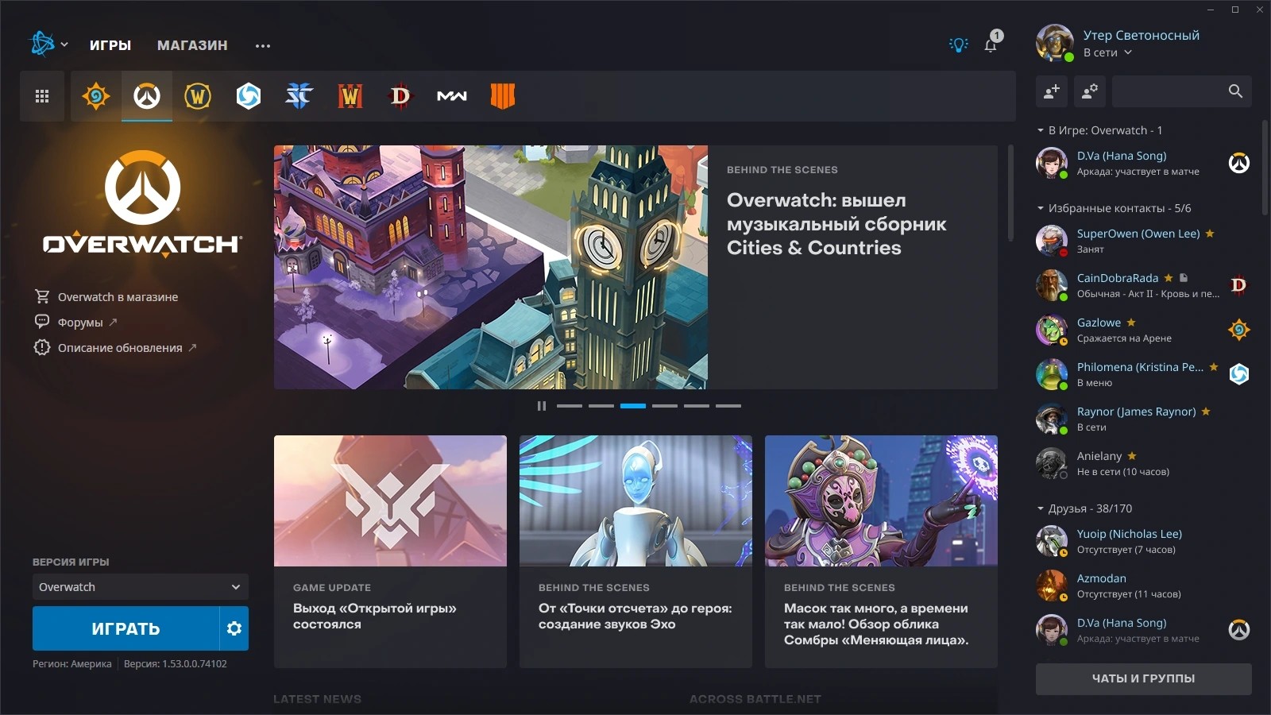Click the notifications bell icon
1271x715 pixels.
pyautogui.click(x=991, y=45)
